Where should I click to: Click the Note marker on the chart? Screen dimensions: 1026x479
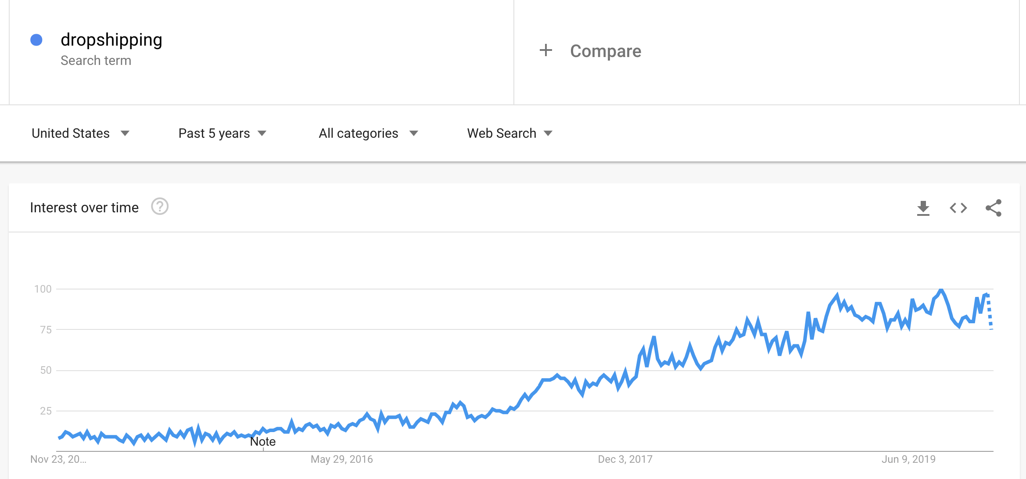(263, 442)
